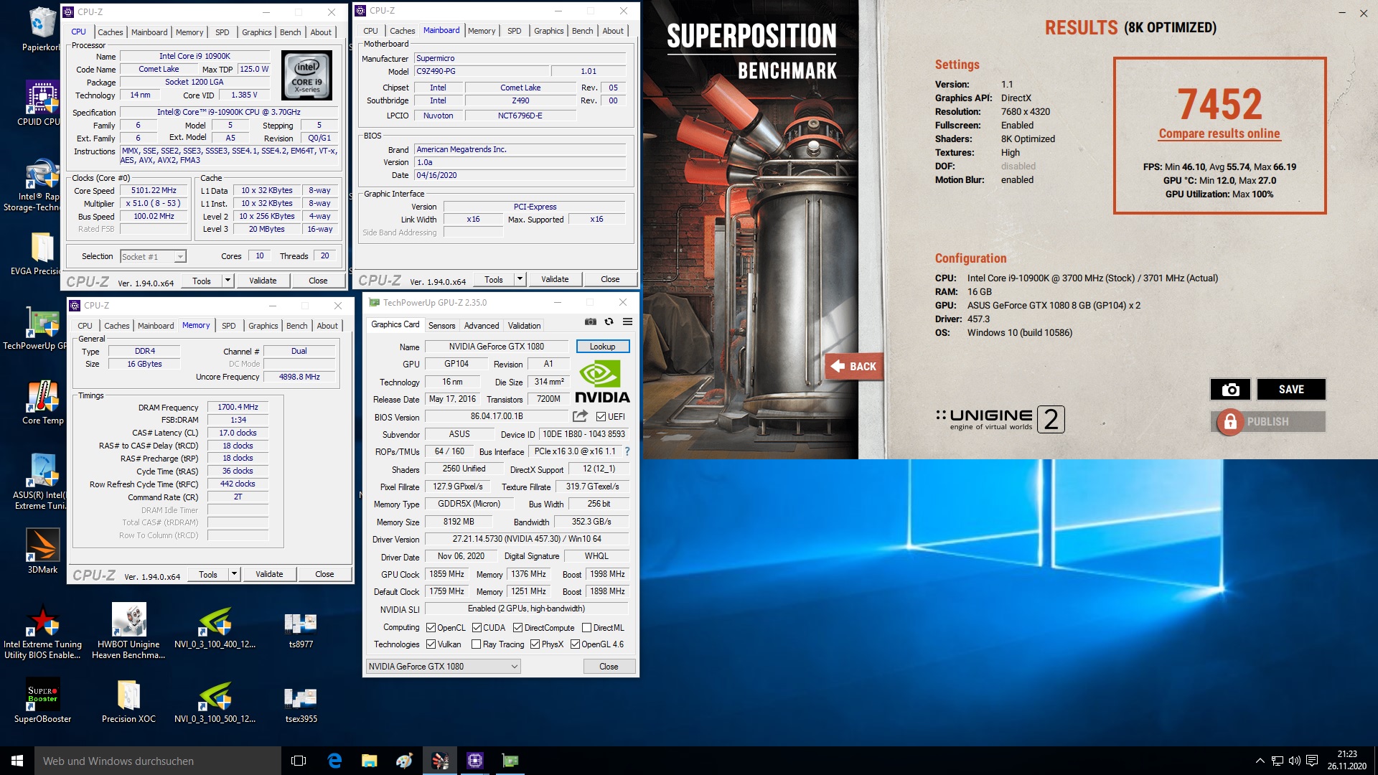Image resolution: width=1378 pixels, height=775 pixels.
Task: Switch to Caches tab in CPU window
Action: (111, 32)
